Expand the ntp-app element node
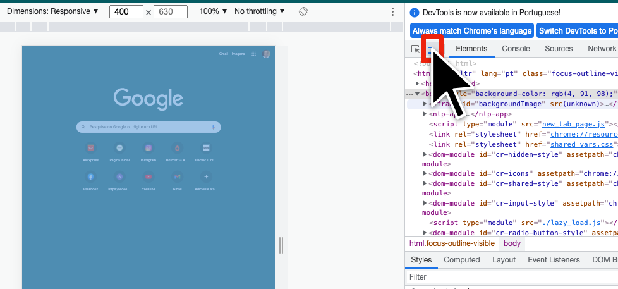Image resolution: width=618 pixels, height=289 pixels. pos(425,114)
